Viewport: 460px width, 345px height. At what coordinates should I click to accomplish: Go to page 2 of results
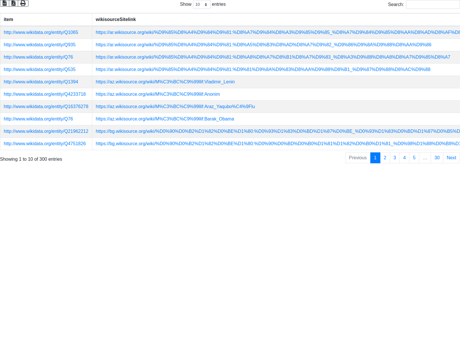point(385,158)
